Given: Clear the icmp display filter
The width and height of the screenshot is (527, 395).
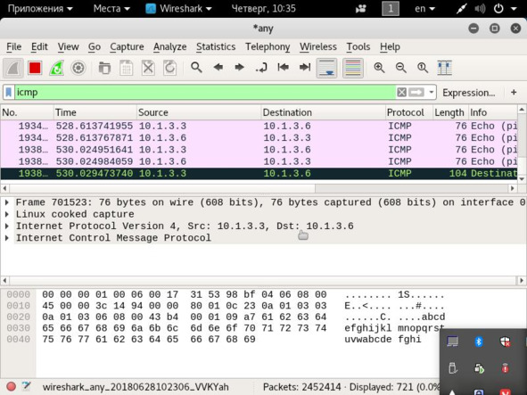Looking at the screenshot, I should 401,92.
